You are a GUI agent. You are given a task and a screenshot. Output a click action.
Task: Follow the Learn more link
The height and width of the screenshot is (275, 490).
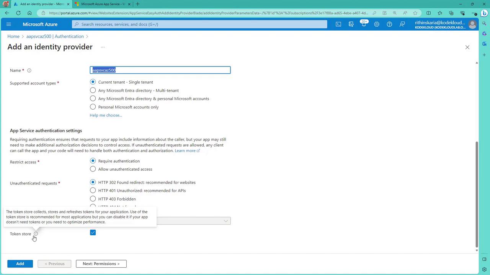(187, 150)
